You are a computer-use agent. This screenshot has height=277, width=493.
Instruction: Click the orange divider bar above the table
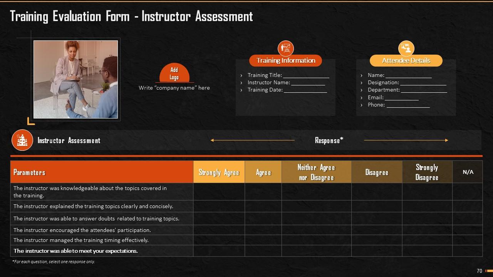click(x=246, y=156)
